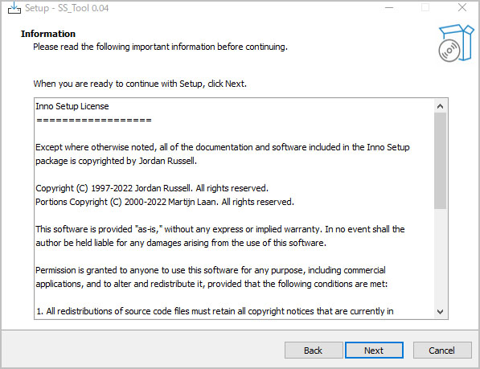Image resolution: width=480 pixels, height=369 pixels.
Task: Click empty scrollbar track below the thumb
Action: click(x=441, y=257)
